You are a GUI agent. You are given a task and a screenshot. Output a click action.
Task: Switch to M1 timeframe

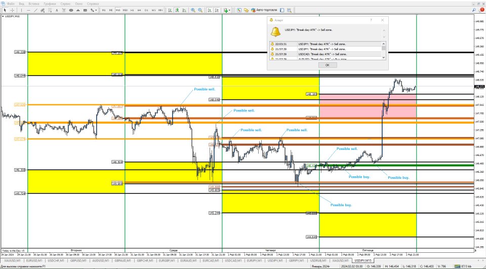[x=104, y=10]
